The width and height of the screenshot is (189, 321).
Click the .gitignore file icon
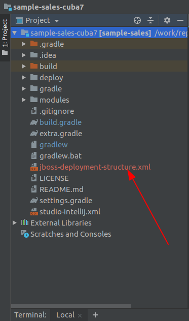pyautogui.click(x=34, y=111)
